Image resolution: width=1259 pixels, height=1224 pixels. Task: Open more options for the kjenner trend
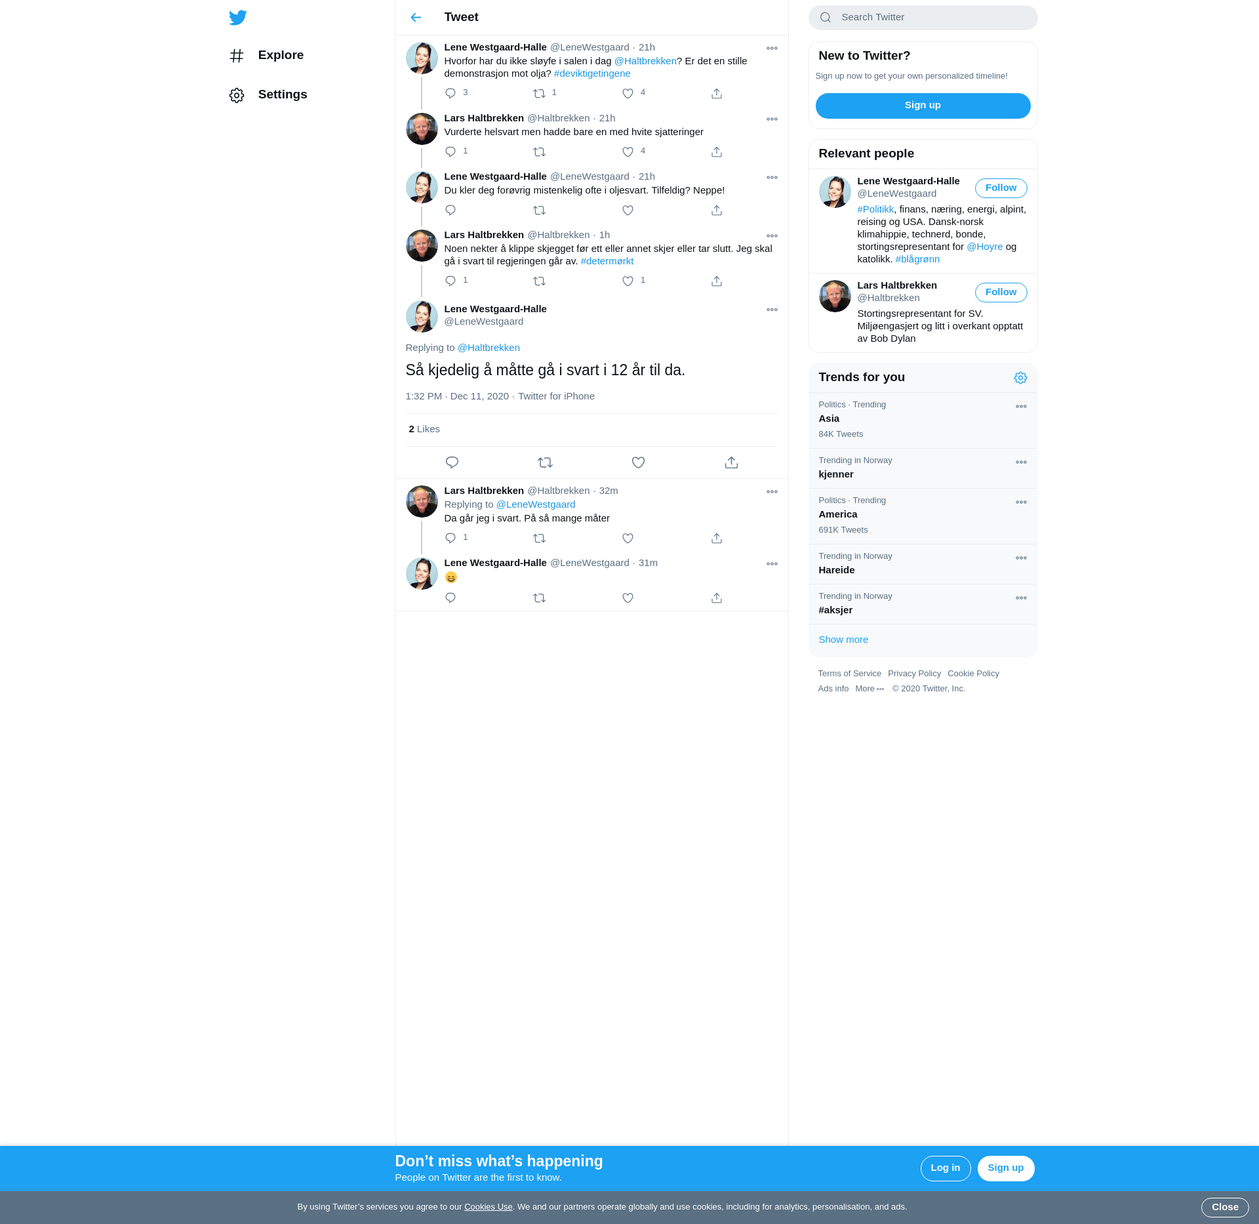tap(1021, 462)
